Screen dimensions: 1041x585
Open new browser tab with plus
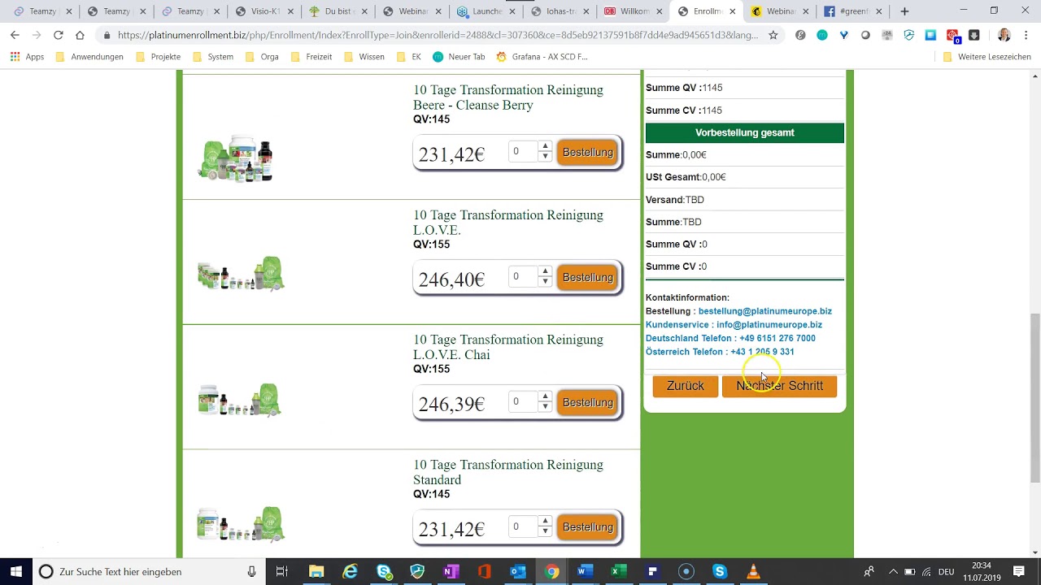coord(904,11)
